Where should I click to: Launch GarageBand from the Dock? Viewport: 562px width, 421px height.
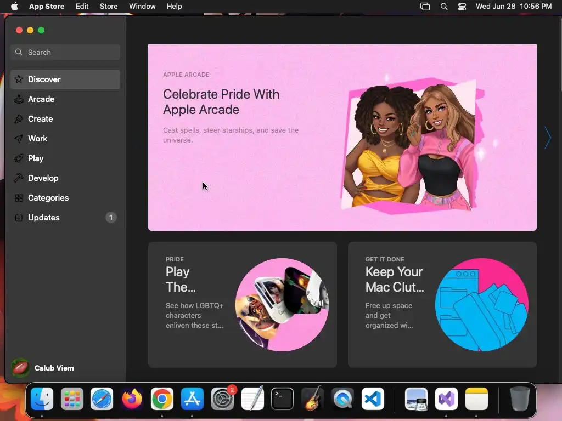click(x=312, y=399)
